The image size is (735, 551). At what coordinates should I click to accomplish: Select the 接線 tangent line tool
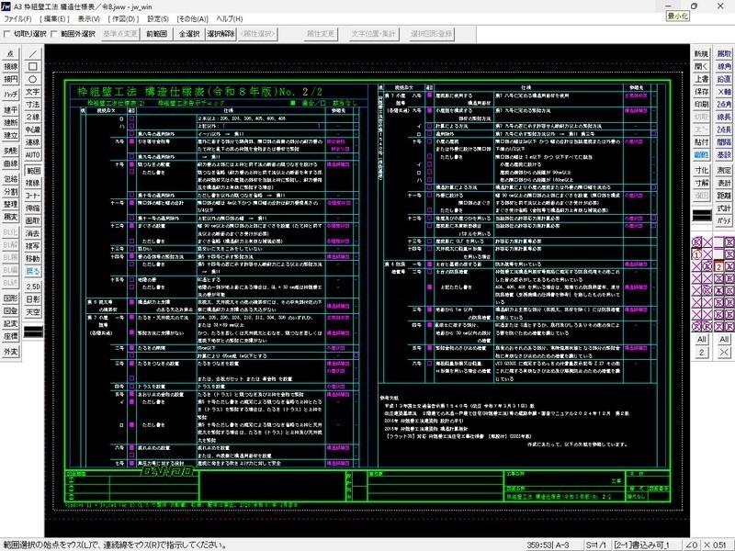tap(11, 66)
